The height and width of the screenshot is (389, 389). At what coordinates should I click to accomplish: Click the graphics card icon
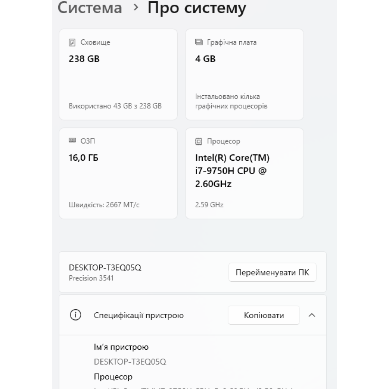tap(199, 42)
